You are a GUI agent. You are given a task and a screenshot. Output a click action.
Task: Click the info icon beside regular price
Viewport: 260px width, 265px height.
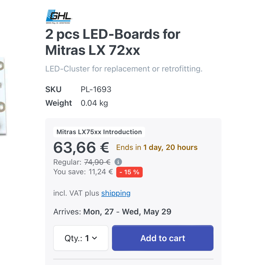118,162
